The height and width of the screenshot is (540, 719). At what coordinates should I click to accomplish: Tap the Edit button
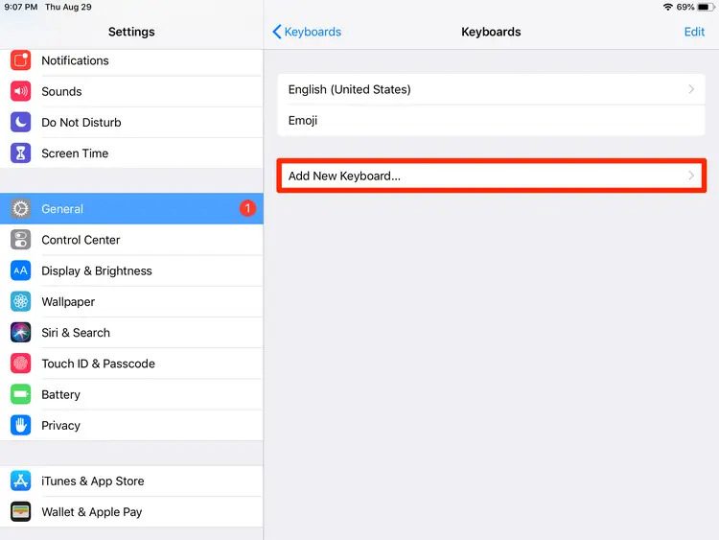[694, 32]
